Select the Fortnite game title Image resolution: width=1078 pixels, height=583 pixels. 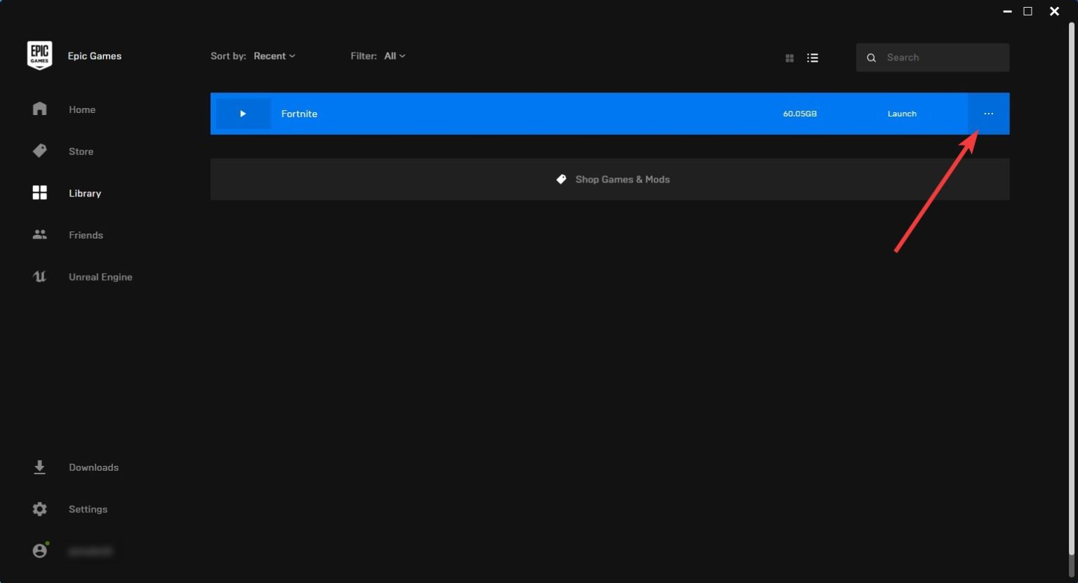click(x=299, y=114)
